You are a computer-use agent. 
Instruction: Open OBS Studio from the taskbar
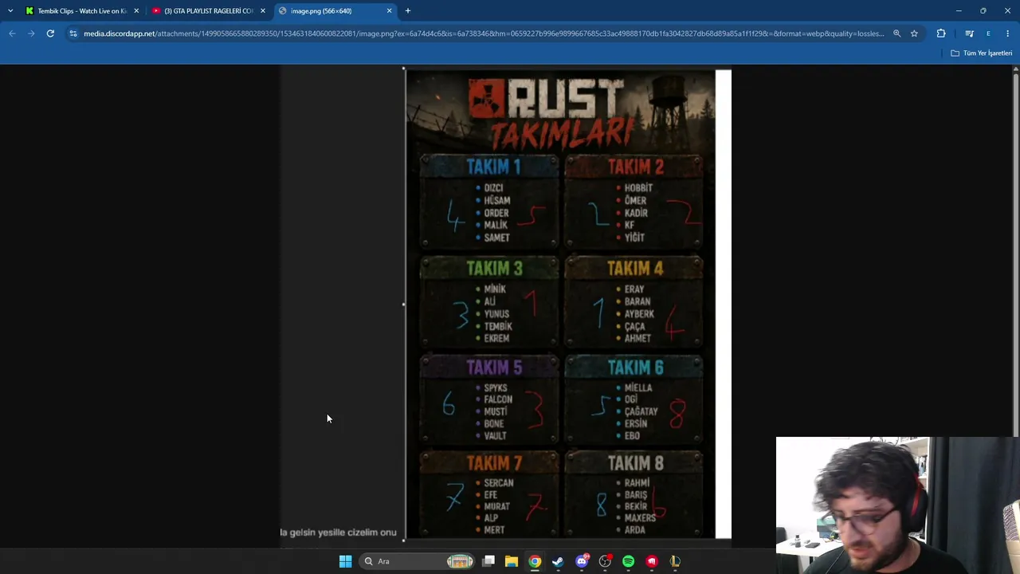click(x=605, y=561)
